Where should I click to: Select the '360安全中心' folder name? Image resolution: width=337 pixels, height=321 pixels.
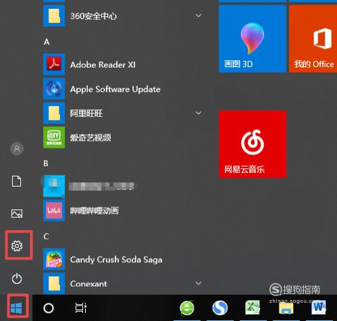tap(94, 16)
